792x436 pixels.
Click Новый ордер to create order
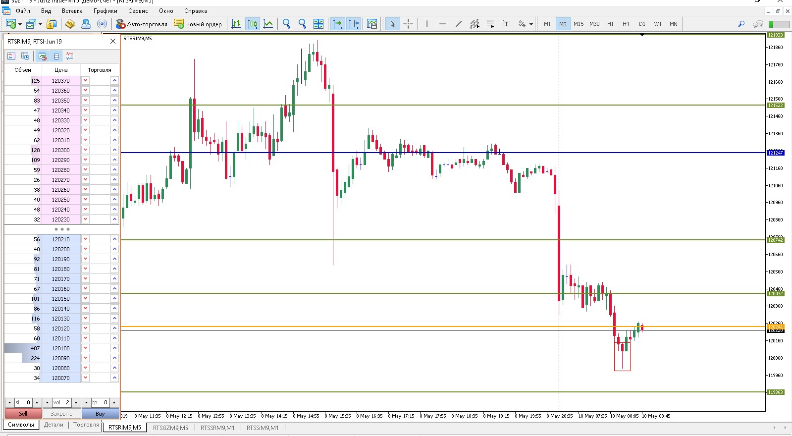pyautogui.click(x=198, y=24)
